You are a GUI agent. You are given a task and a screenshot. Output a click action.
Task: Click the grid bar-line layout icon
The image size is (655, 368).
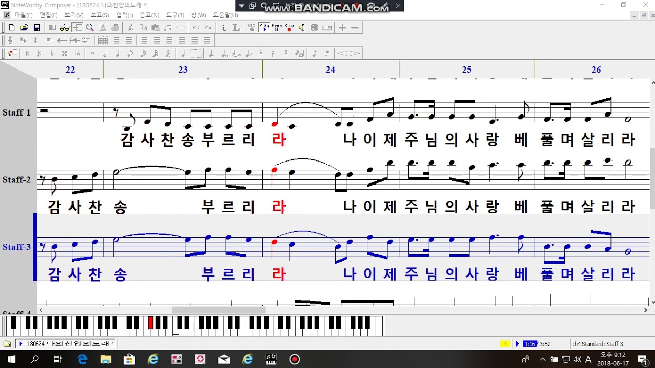103,40
